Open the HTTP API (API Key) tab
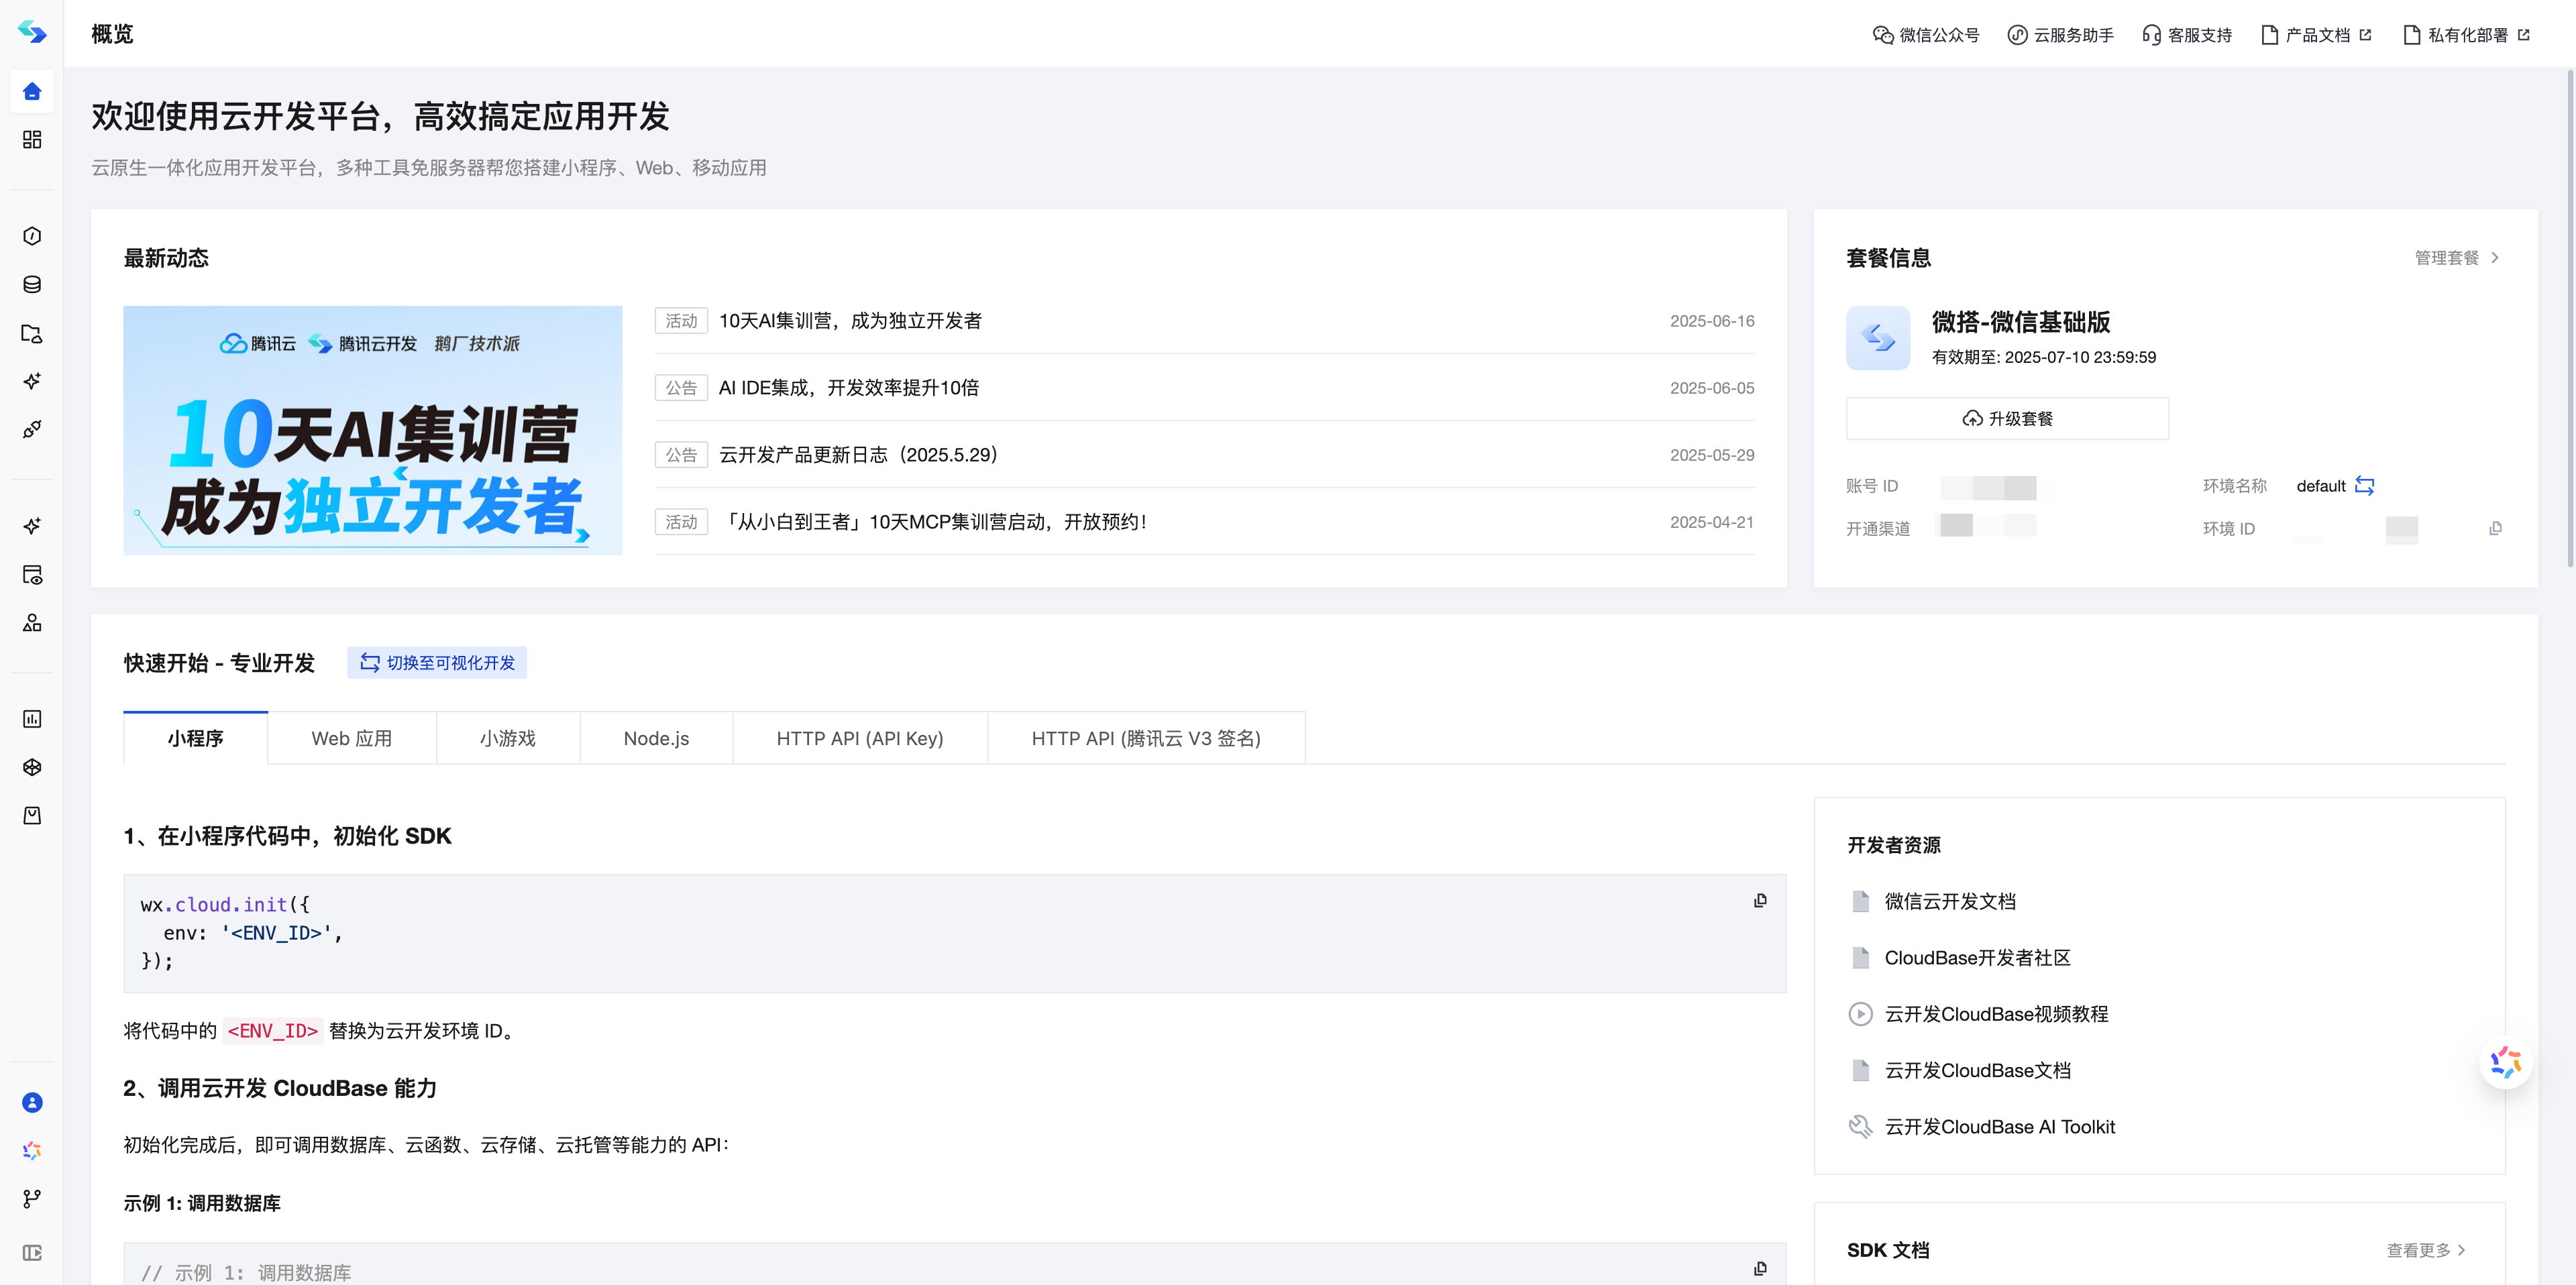 click(x=860, y=738)
